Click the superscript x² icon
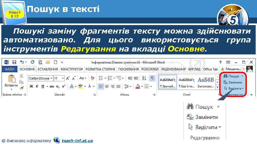The width and height of the screenshot is (257, 144). pos(64,86)
